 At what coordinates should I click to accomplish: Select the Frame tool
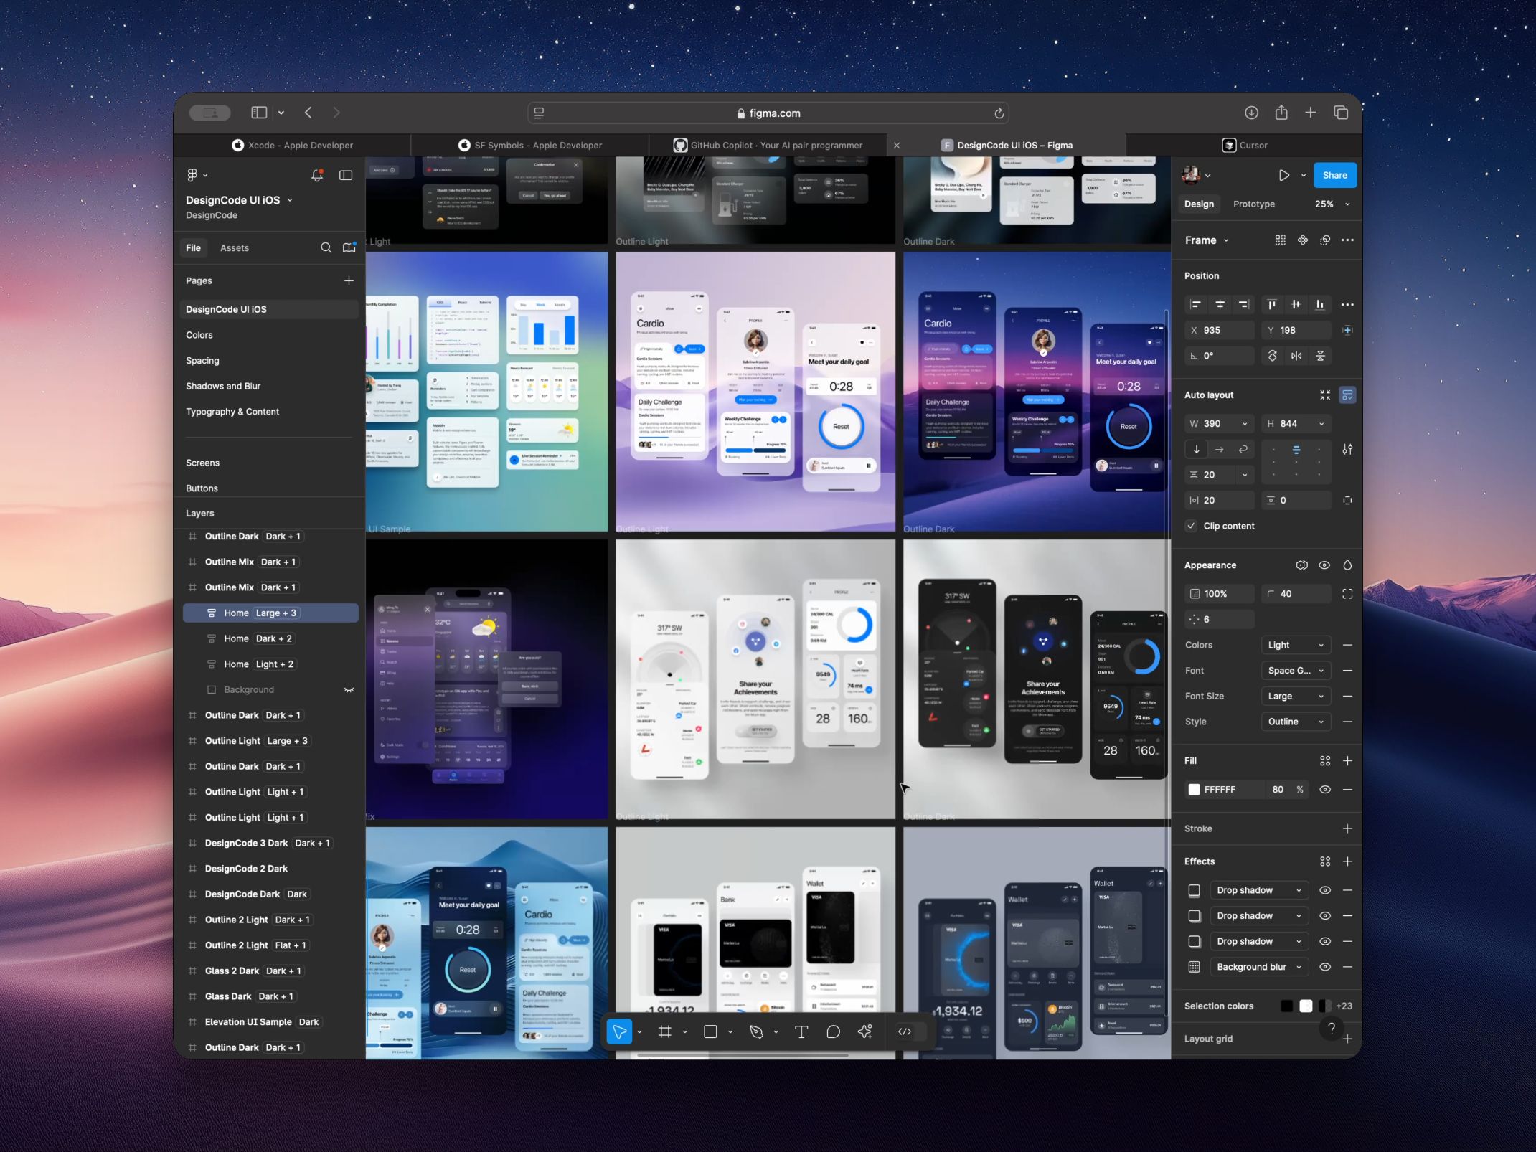tap(665, 1031)
